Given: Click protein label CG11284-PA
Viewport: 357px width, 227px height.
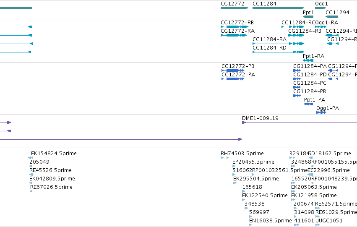Looking at the screenshot, I should [310, 66].
